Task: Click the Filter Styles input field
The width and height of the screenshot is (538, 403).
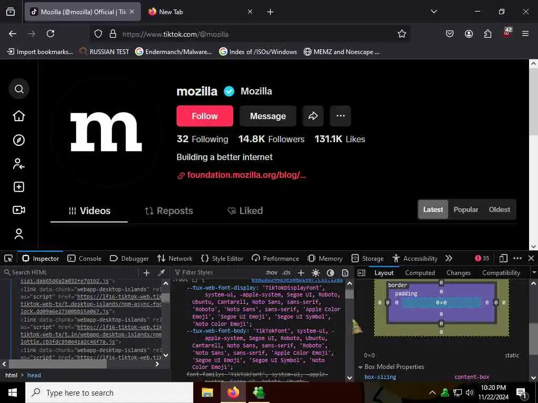Action: (218, 273)
